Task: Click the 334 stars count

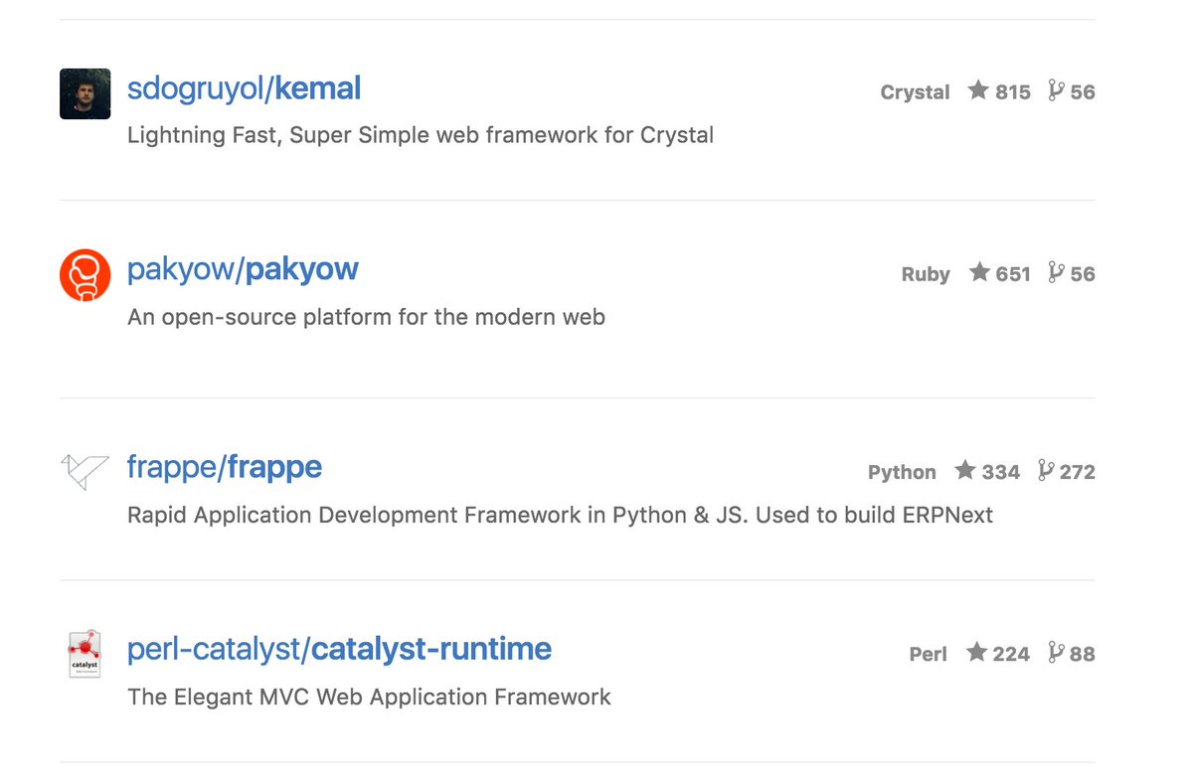Action: tap(1001, 472)
